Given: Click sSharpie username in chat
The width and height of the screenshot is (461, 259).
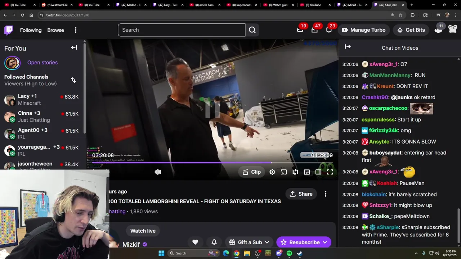Looking at the screenshot, I should coord(388,227).
